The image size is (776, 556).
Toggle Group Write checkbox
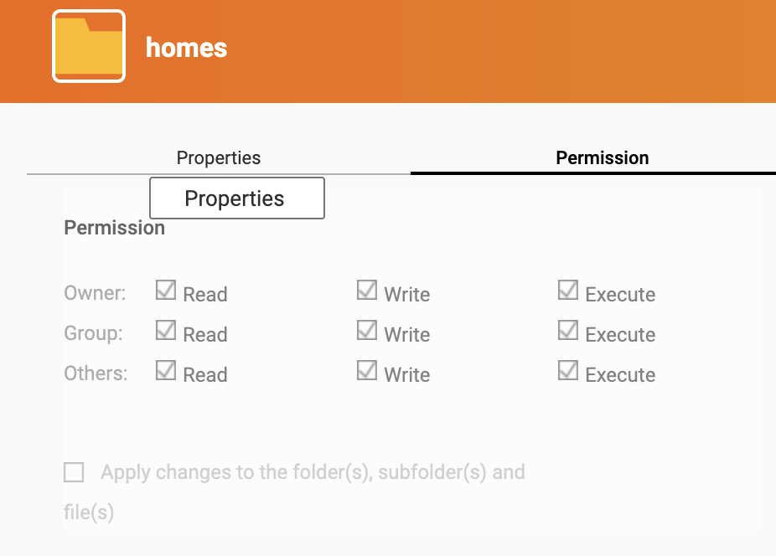pos(367,330)
